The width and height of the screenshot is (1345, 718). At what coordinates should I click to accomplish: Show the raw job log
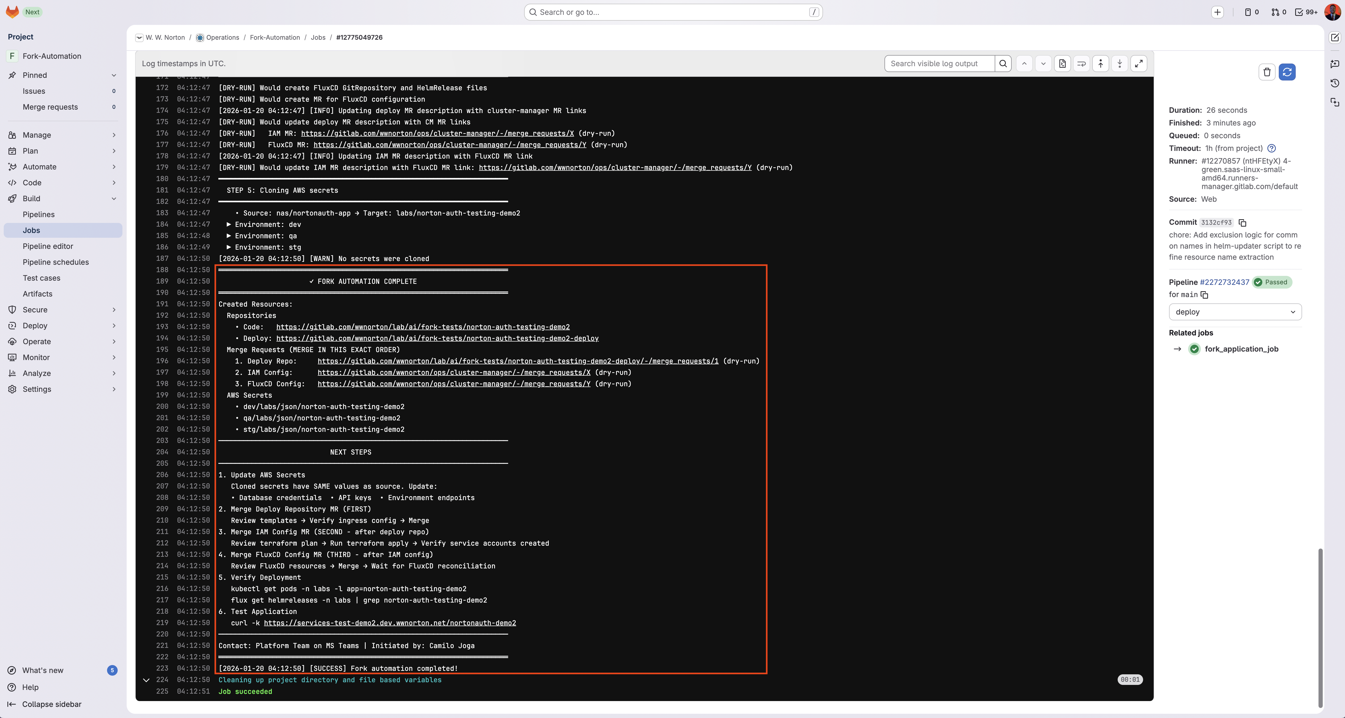(x=1063, y=64)
